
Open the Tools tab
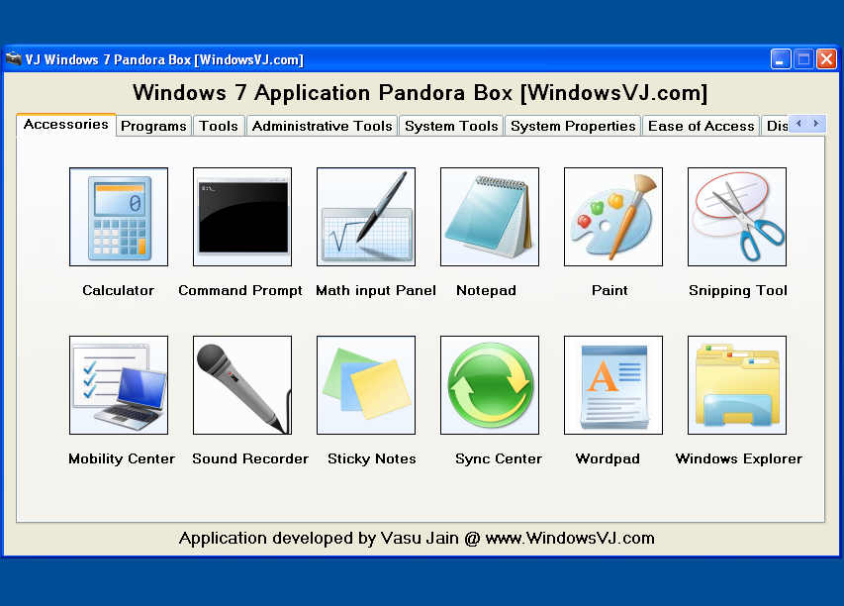coord(219,126)
